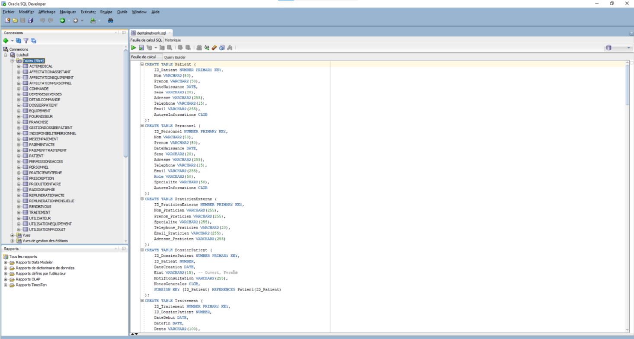Collapse the CREATE TABLE Personnel code block
Screen dimensions: 634x339
click(x=142, y=126)
